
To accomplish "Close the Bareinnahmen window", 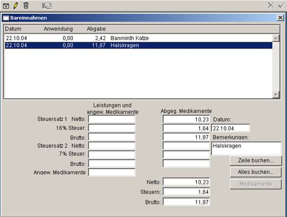I will (x=280, y=18).
